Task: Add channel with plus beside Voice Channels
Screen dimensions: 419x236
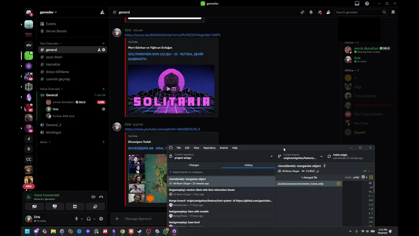Action: (103, 89)
